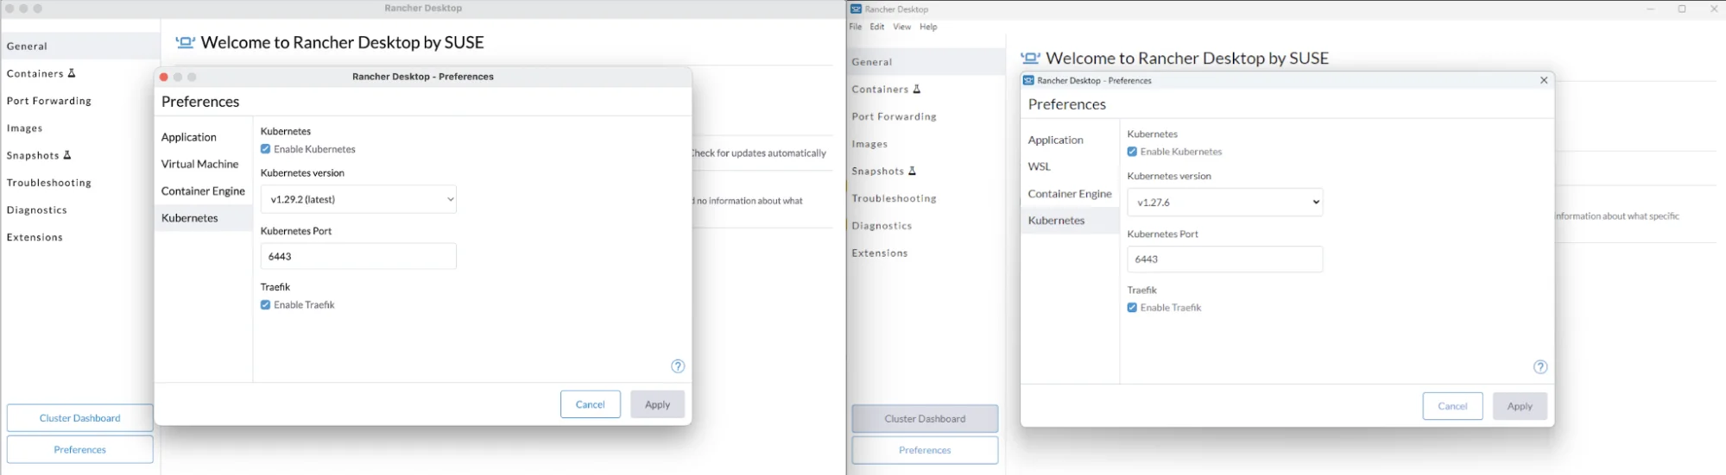
Task: Click Cancel in the Windows Preferences dialog
Action: [x=1452, y=406]
